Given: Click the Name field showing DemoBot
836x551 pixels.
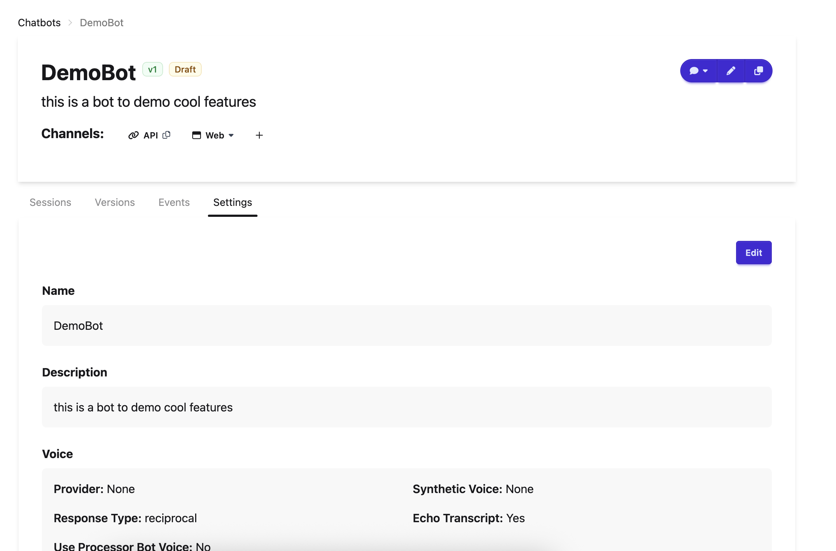Looking at the screenshot, I should [406, 325].
